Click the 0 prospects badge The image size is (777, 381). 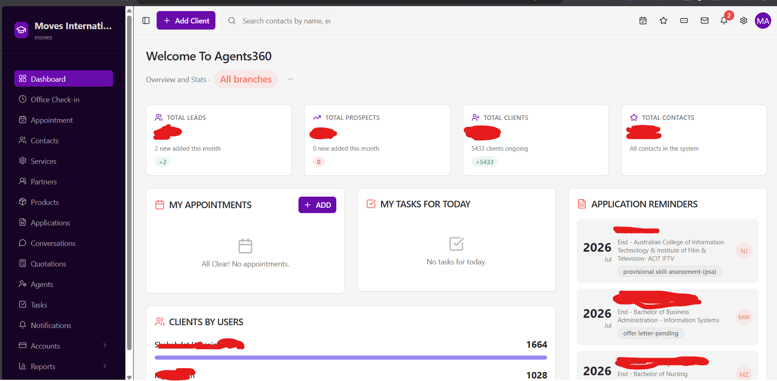coord(319,162)
